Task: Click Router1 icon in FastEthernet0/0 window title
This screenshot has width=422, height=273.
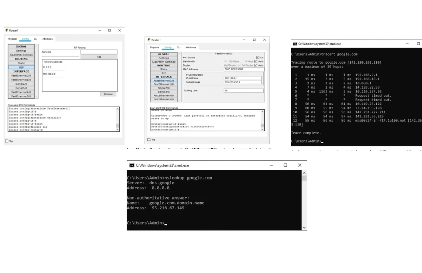Action: (149, 40)
